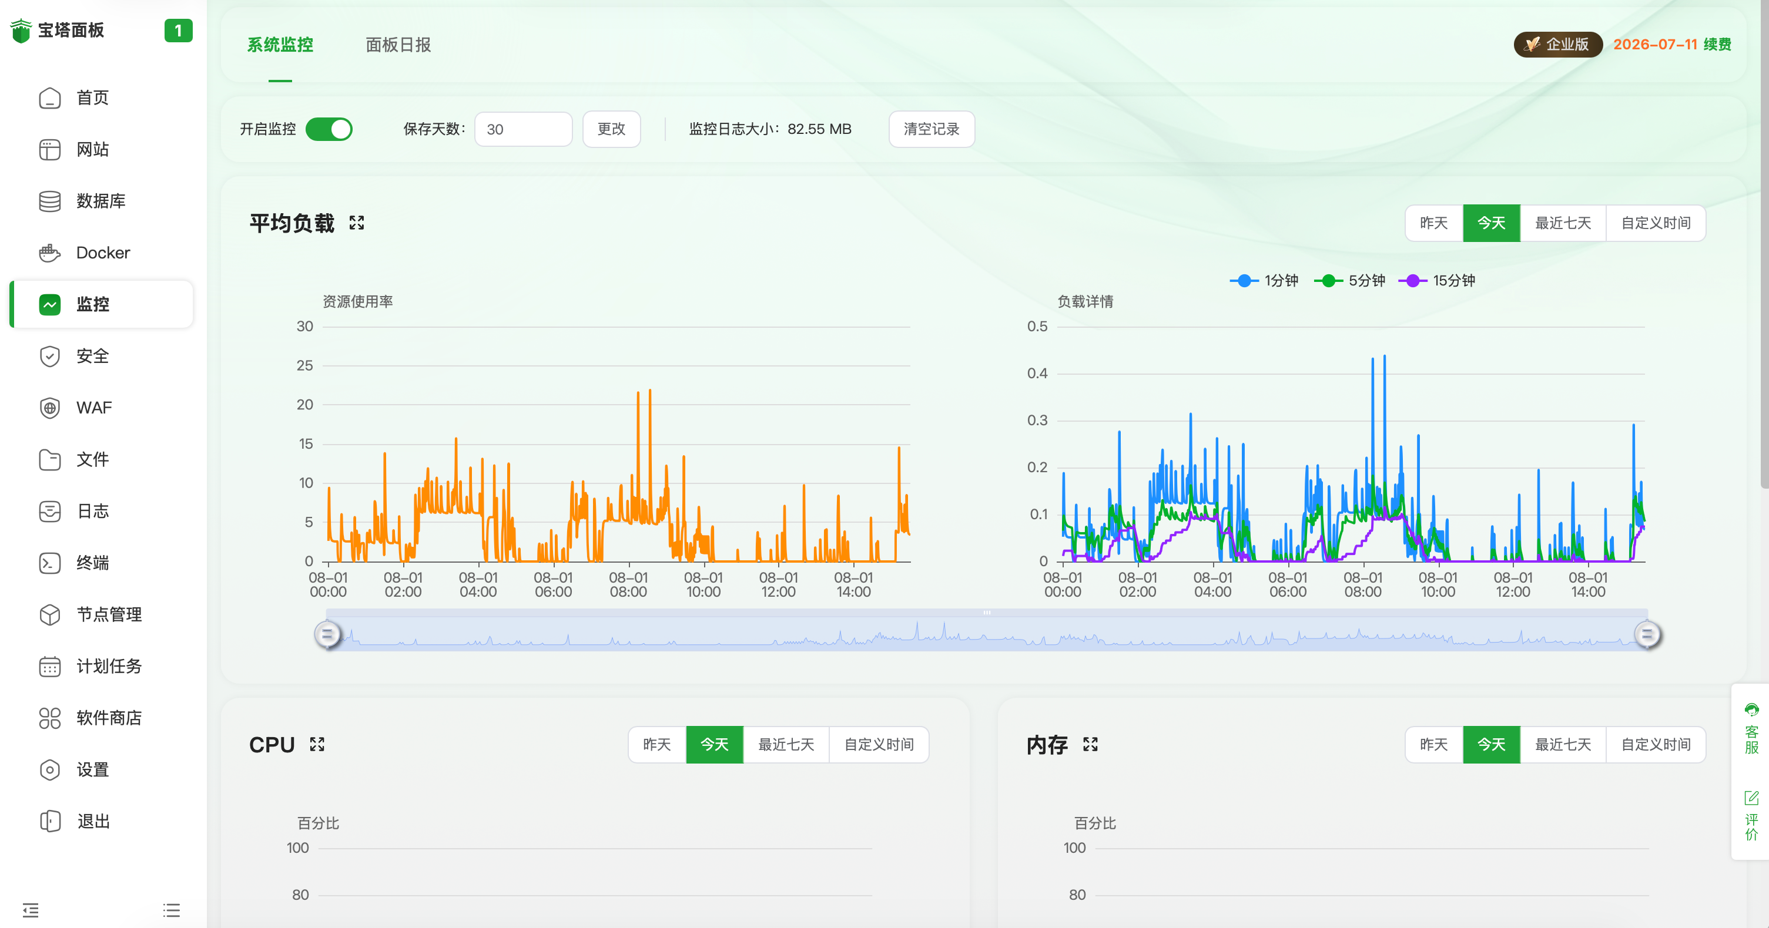Click the right zoom slider handle
The image size is (1769, 928).
[x=1647, y=634]
